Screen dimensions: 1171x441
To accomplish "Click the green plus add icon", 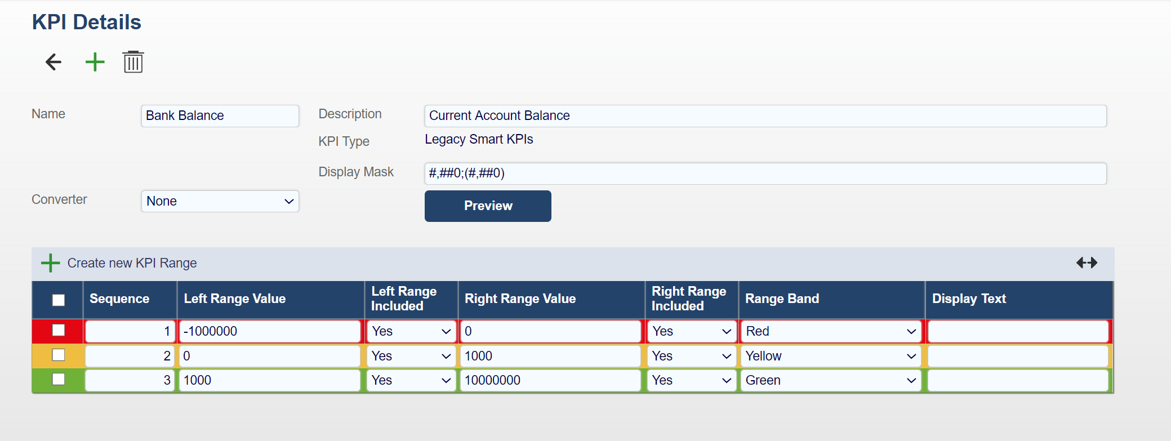I will [95, 62].
